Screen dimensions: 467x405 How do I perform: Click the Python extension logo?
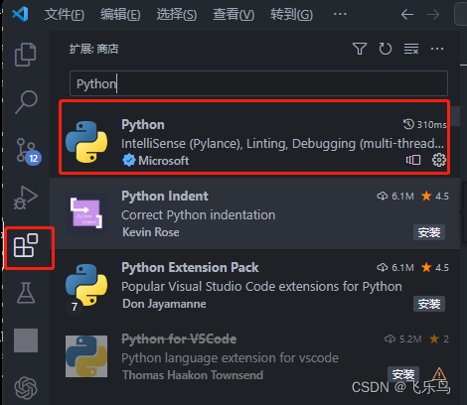(x=86, y=142)
